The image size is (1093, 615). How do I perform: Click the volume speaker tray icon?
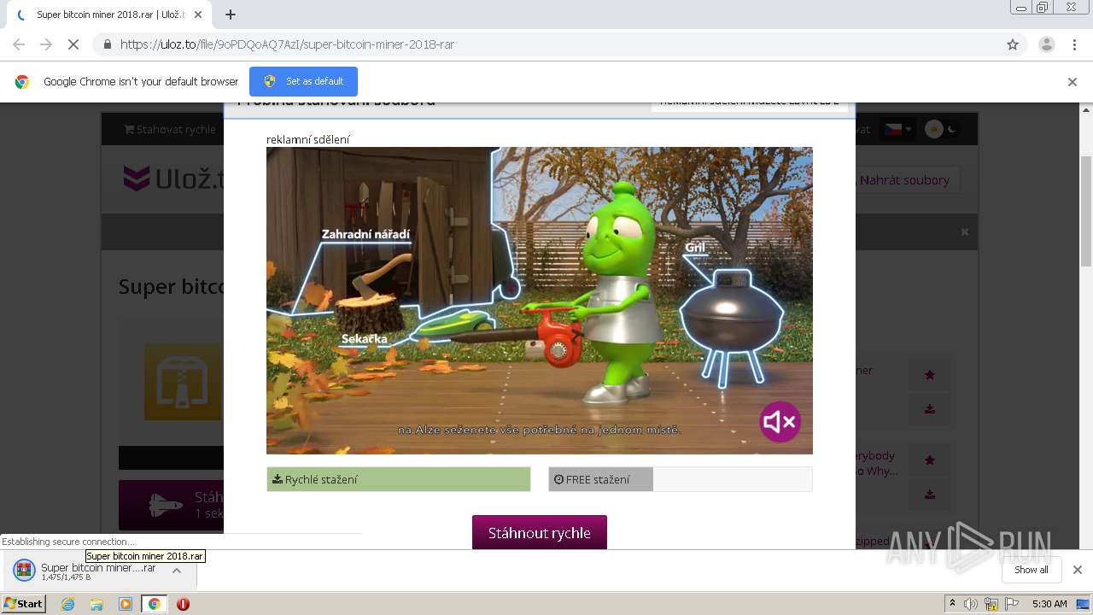[971, 604]
